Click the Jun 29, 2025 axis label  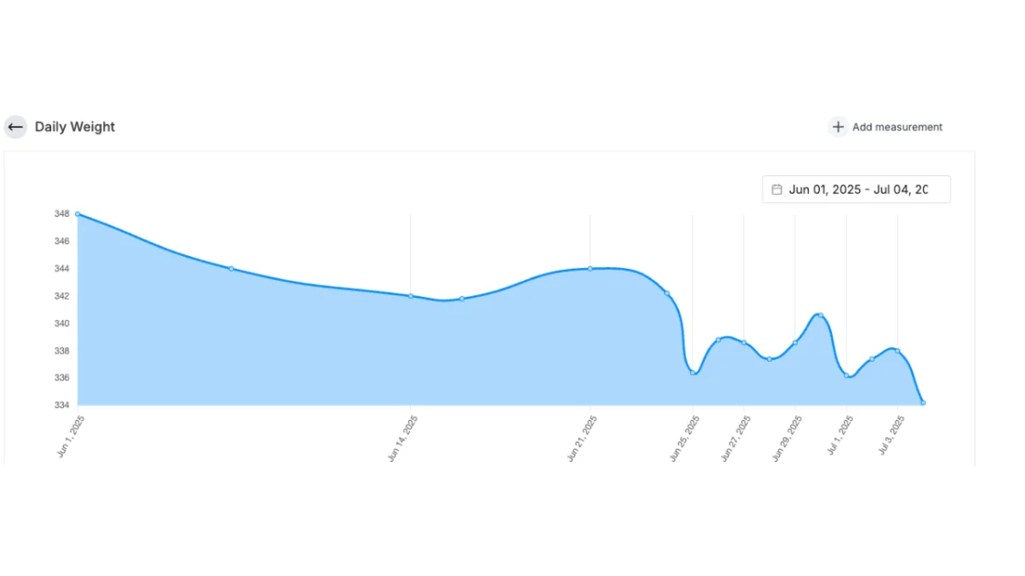[x=787, y=439]
